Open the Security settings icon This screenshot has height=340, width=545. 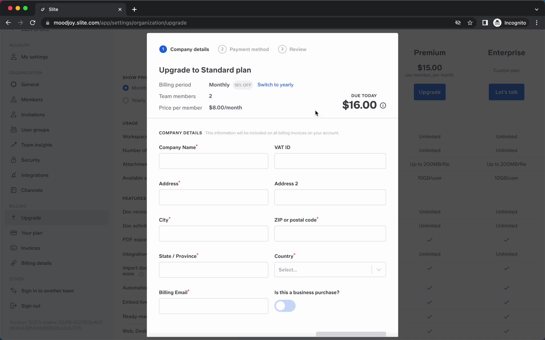pyautogui.click(x=14, y=160)
